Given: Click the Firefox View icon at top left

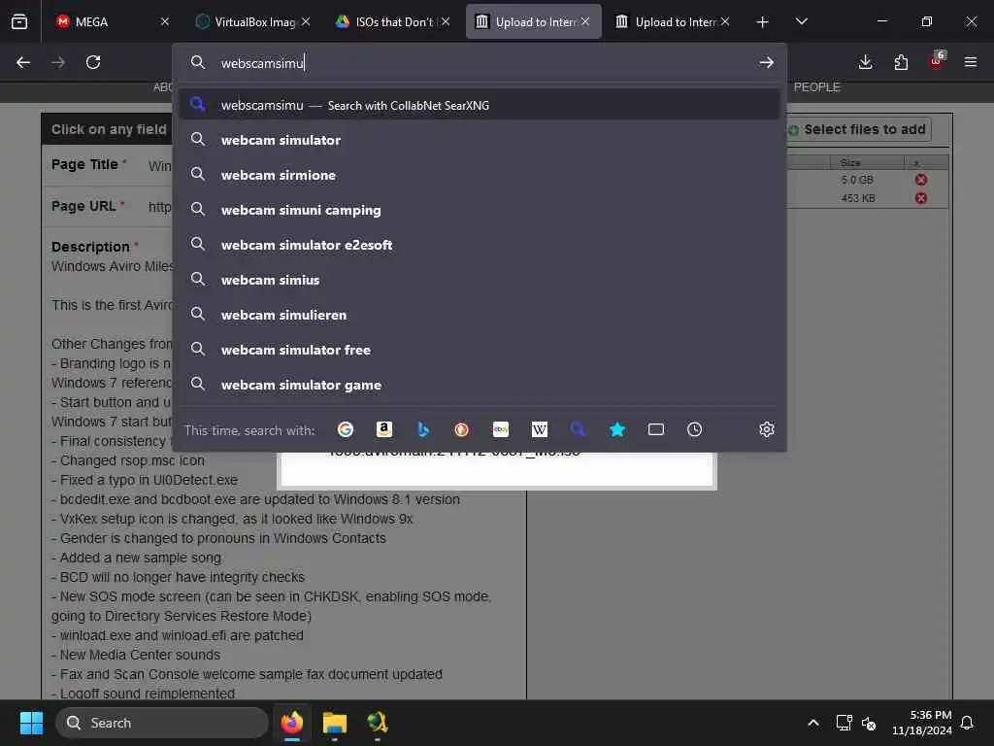Looking at the screenshot, I should (19, 21).
